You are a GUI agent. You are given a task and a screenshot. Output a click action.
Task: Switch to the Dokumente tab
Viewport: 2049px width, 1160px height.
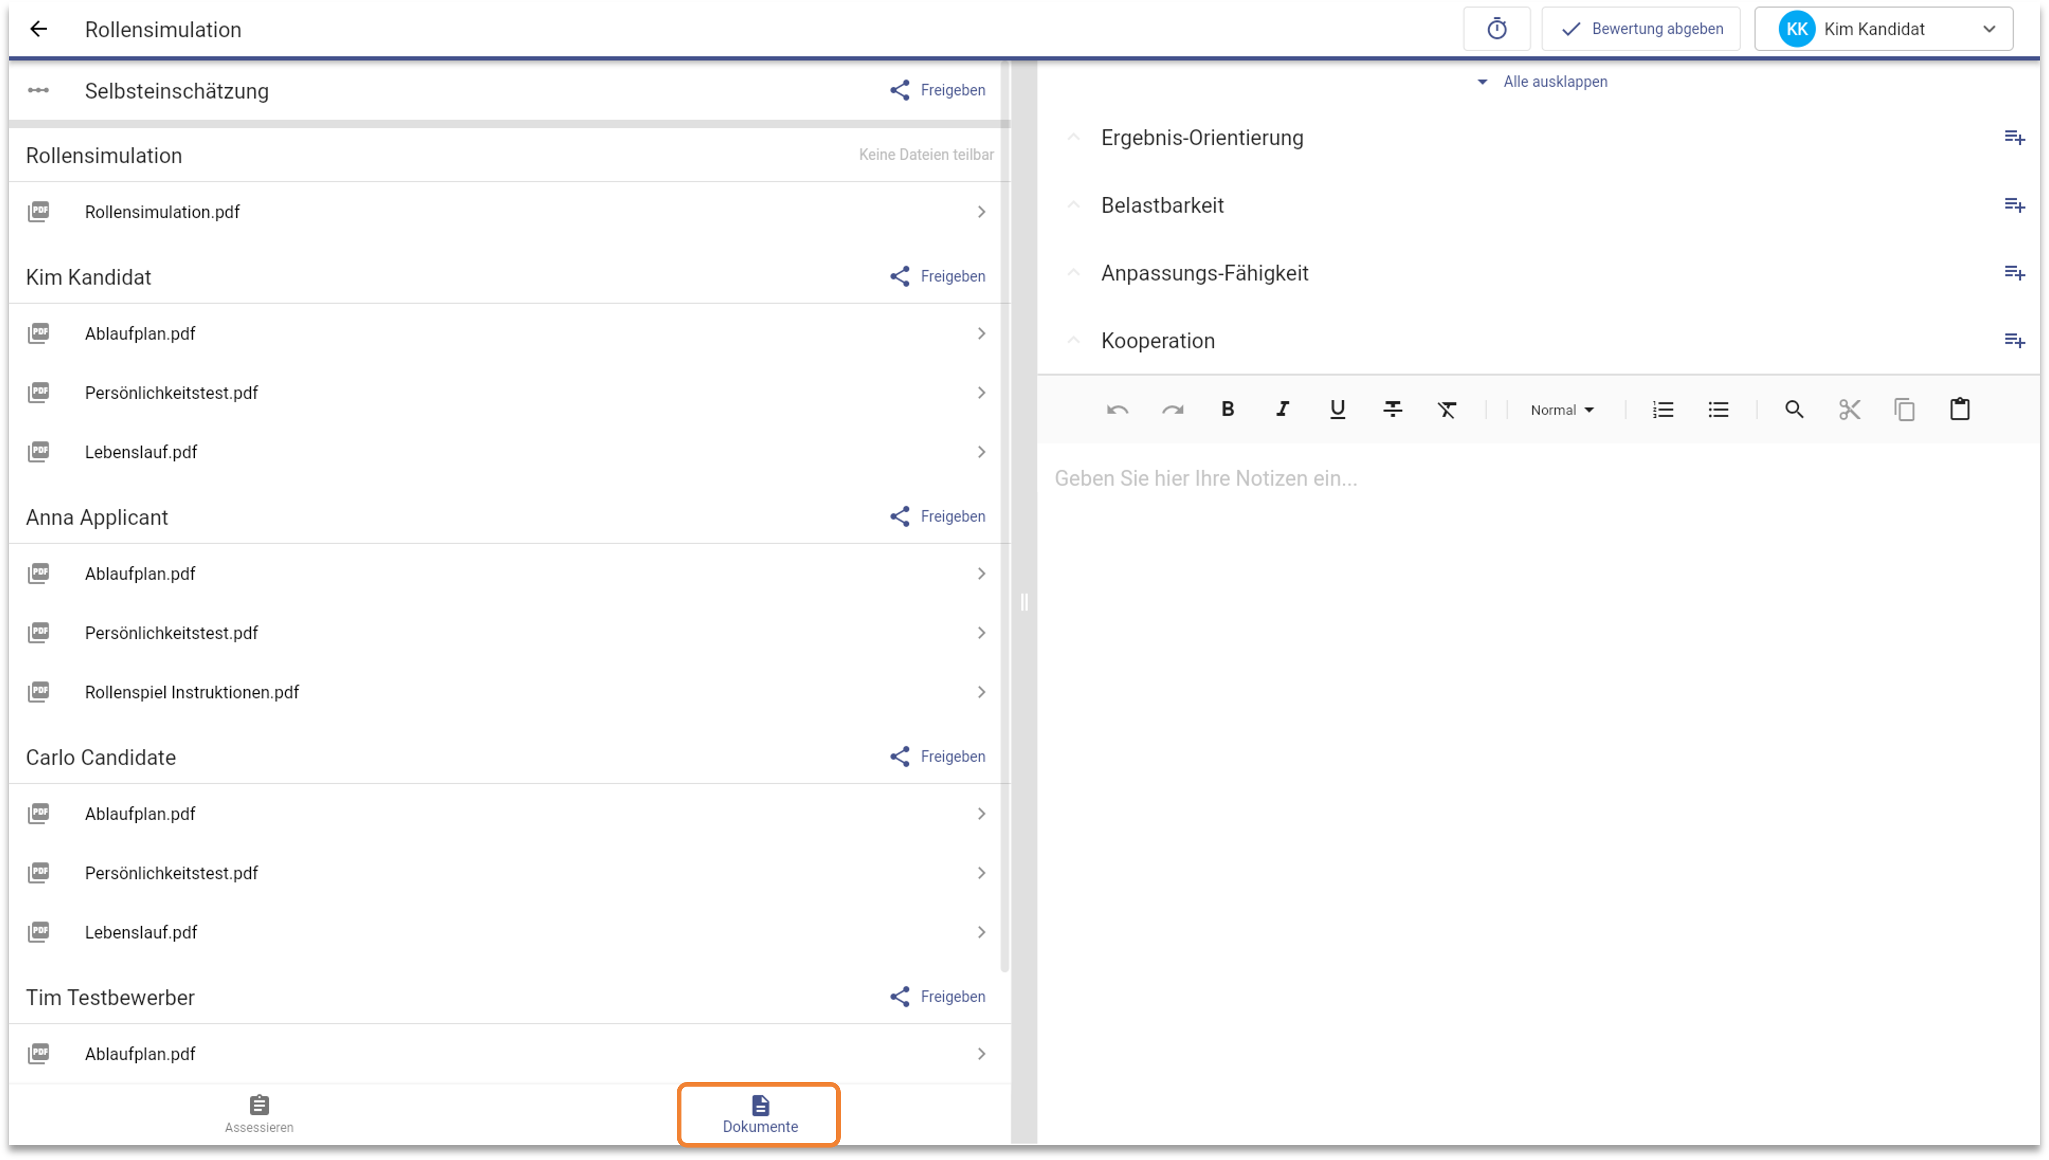pyautogui.click(x=759, y=1114)
